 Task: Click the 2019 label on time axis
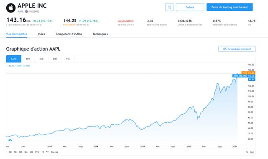click(x=142, y=146)
